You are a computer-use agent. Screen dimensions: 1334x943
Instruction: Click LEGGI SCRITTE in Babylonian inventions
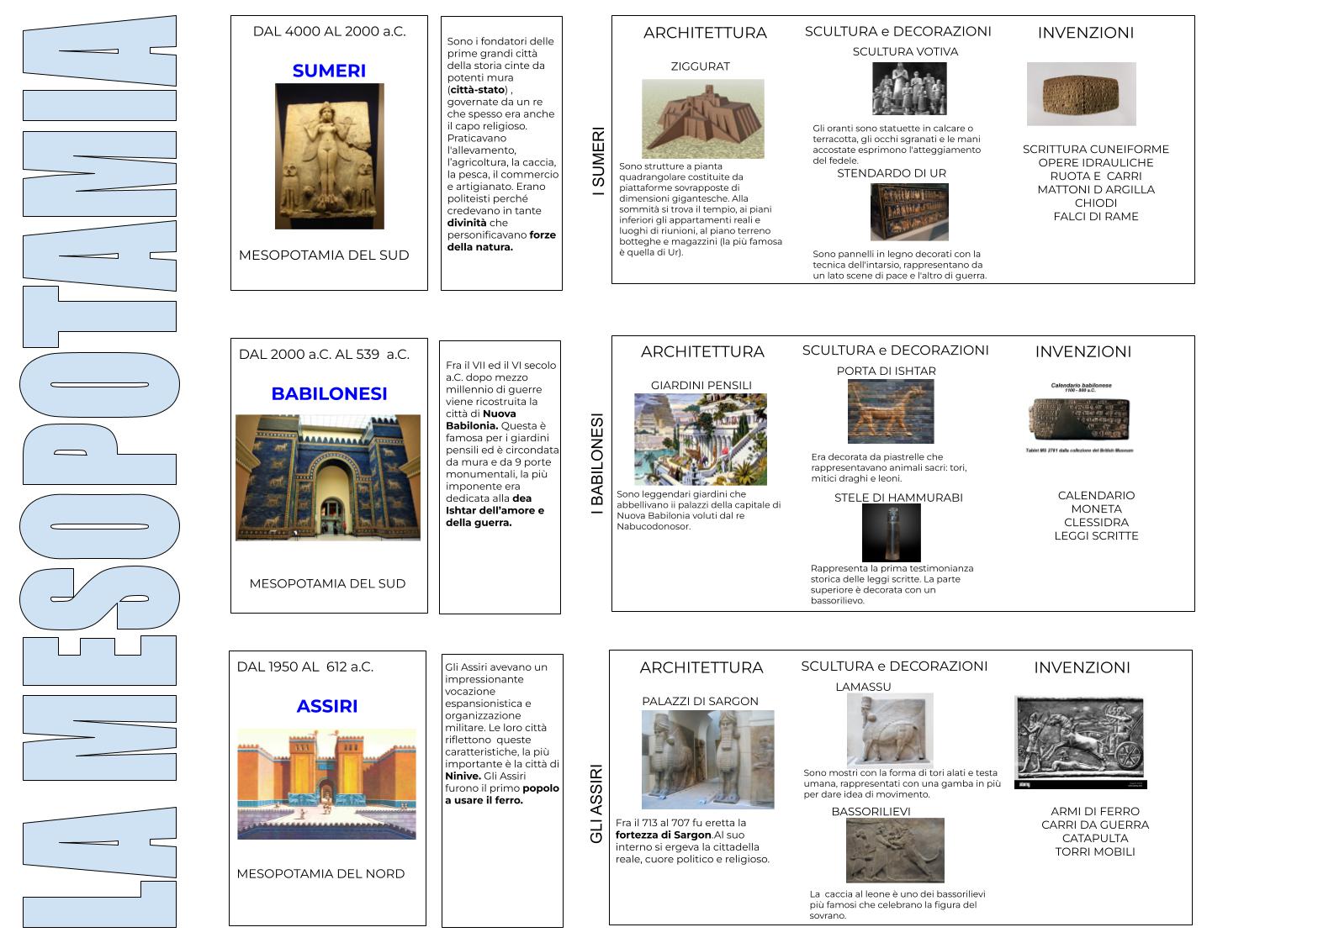[1096, 535]
